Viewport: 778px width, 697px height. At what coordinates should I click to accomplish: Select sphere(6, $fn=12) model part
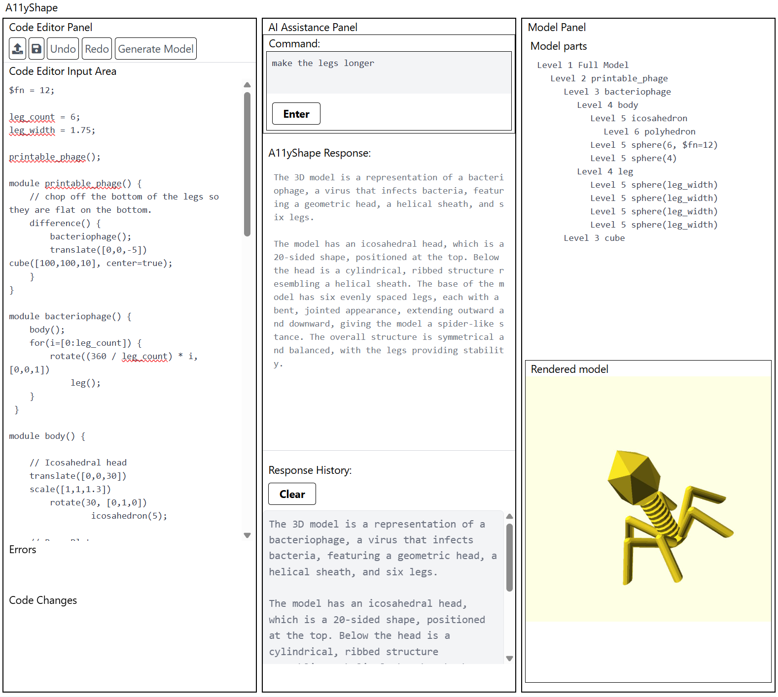654,145
